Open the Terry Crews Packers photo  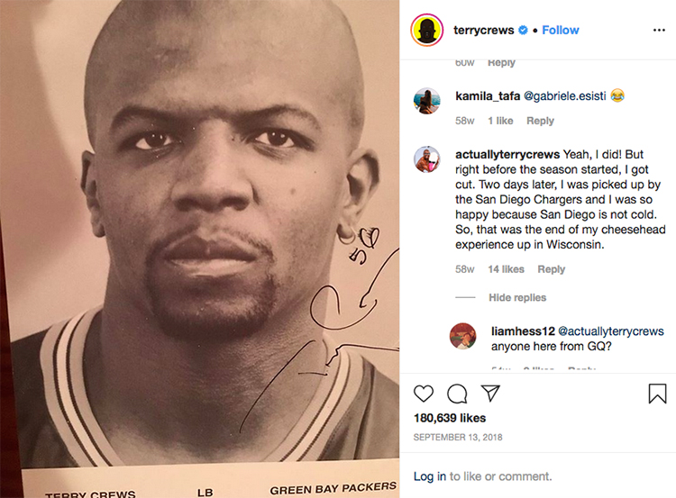point(199,249)
